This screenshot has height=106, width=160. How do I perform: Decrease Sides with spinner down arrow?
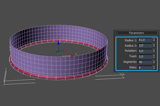[154, 69]
